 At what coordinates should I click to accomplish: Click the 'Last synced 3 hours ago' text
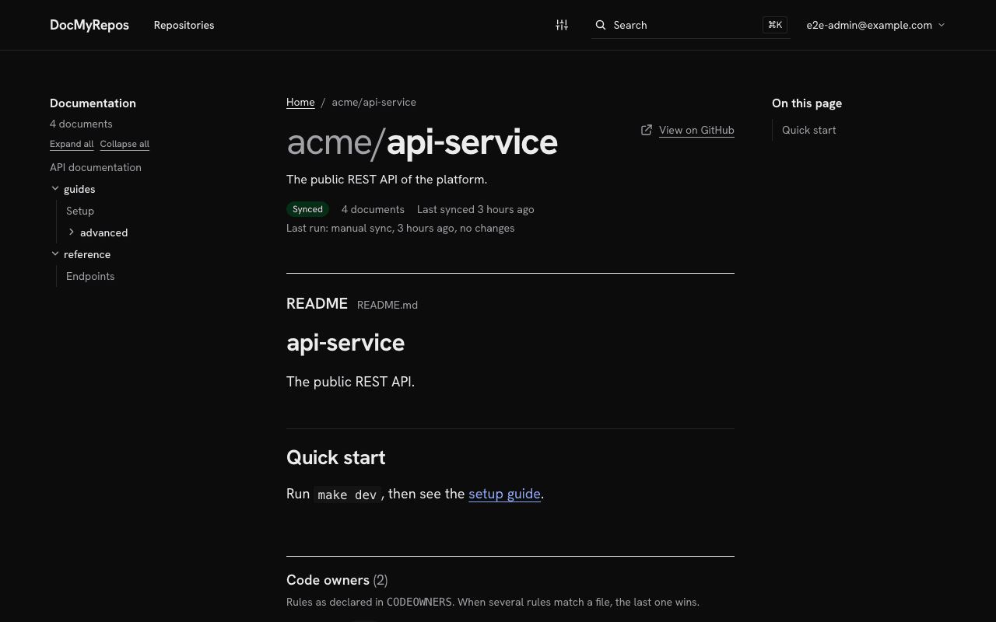coord(475,209)
